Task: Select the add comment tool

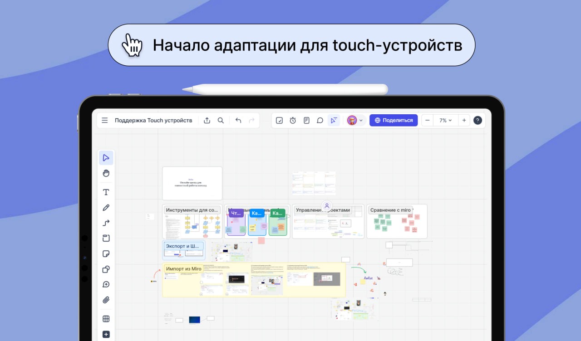Action: click(x=106, y=284)
